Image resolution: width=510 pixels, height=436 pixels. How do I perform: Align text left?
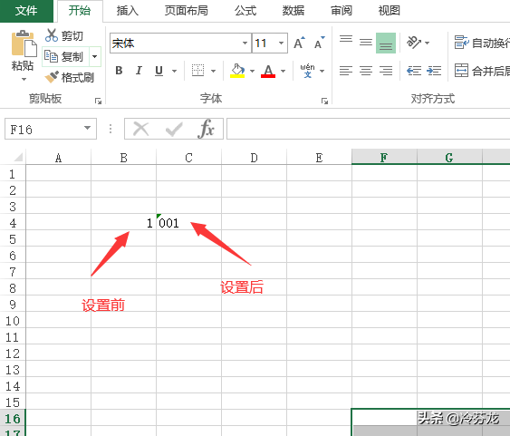pos(346,71)
